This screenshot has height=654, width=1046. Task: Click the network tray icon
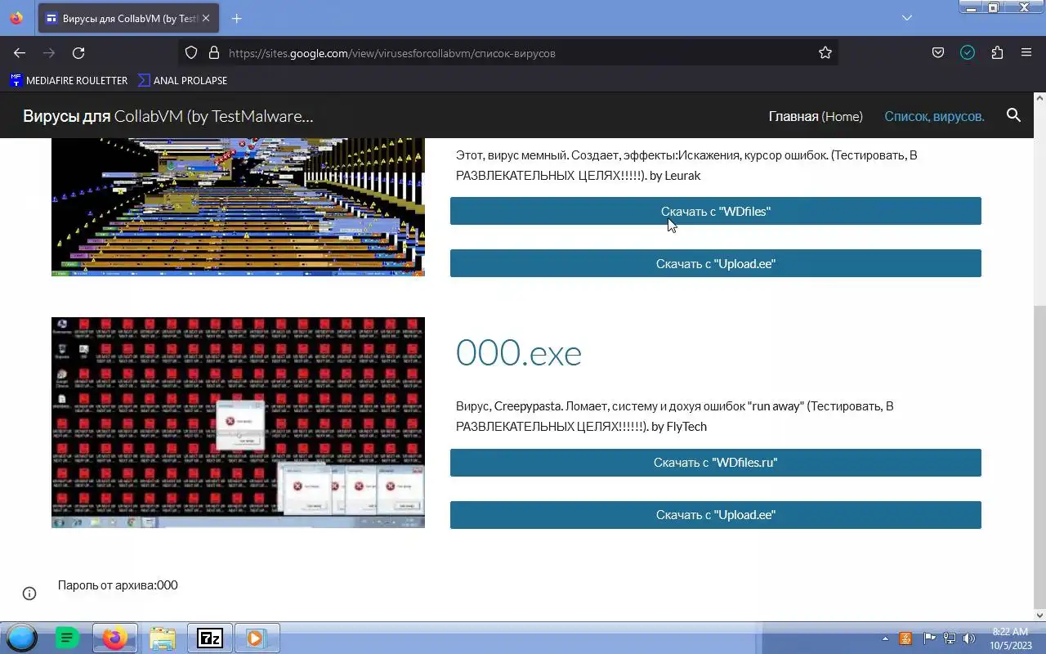coord(950,638)
